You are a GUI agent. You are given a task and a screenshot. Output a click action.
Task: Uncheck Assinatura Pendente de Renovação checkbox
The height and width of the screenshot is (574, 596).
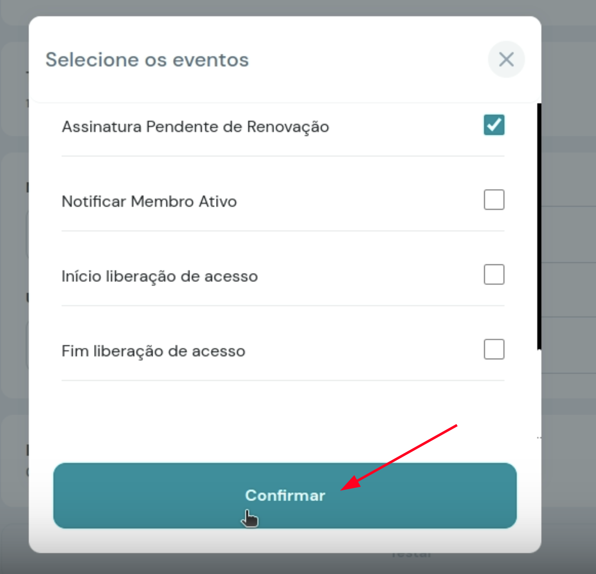tap(494, 125)
